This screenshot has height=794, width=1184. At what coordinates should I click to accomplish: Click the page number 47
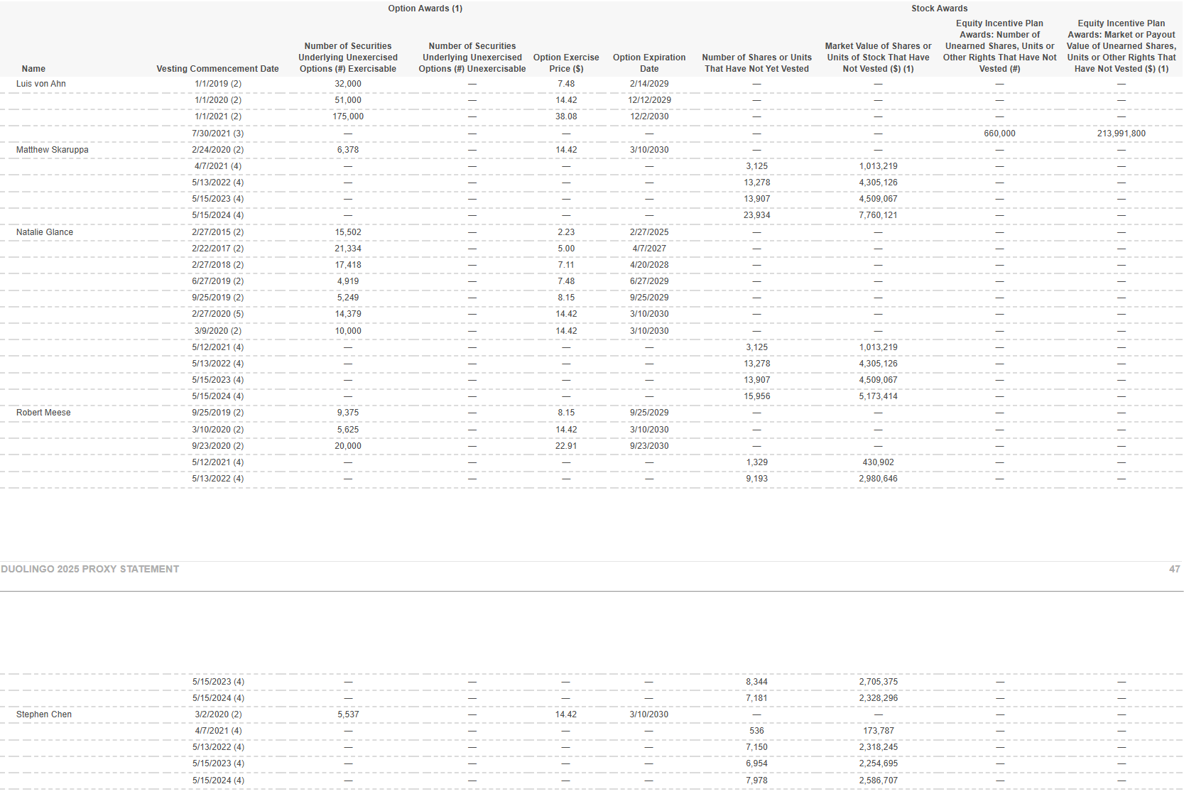coord(1174,569)
